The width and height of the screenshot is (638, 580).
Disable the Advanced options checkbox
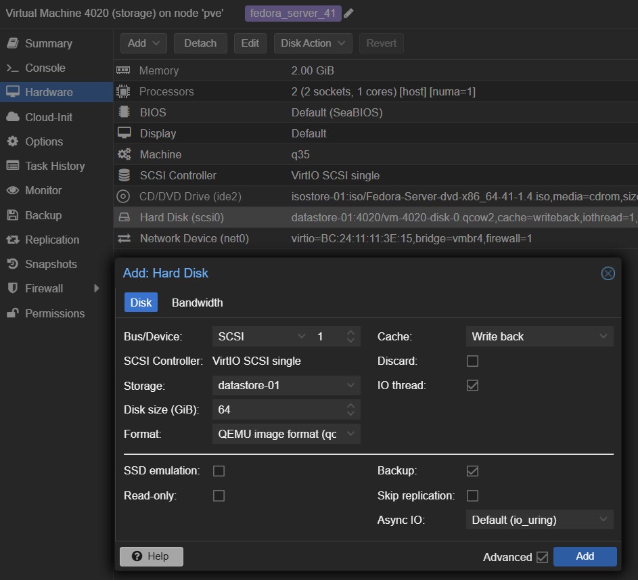542,557
